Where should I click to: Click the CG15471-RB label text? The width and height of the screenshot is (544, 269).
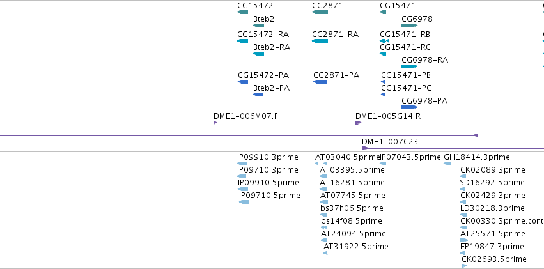405,35
